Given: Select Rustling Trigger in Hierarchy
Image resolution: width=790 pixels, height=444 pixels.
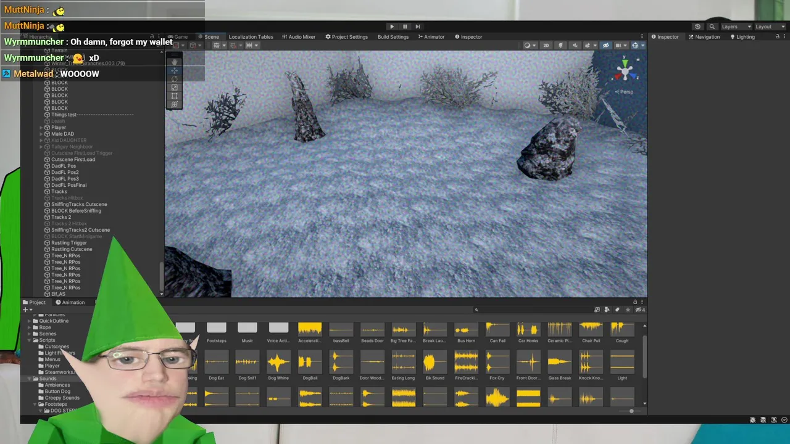Looking at the screenshot, I should click(x=69, y=243).
